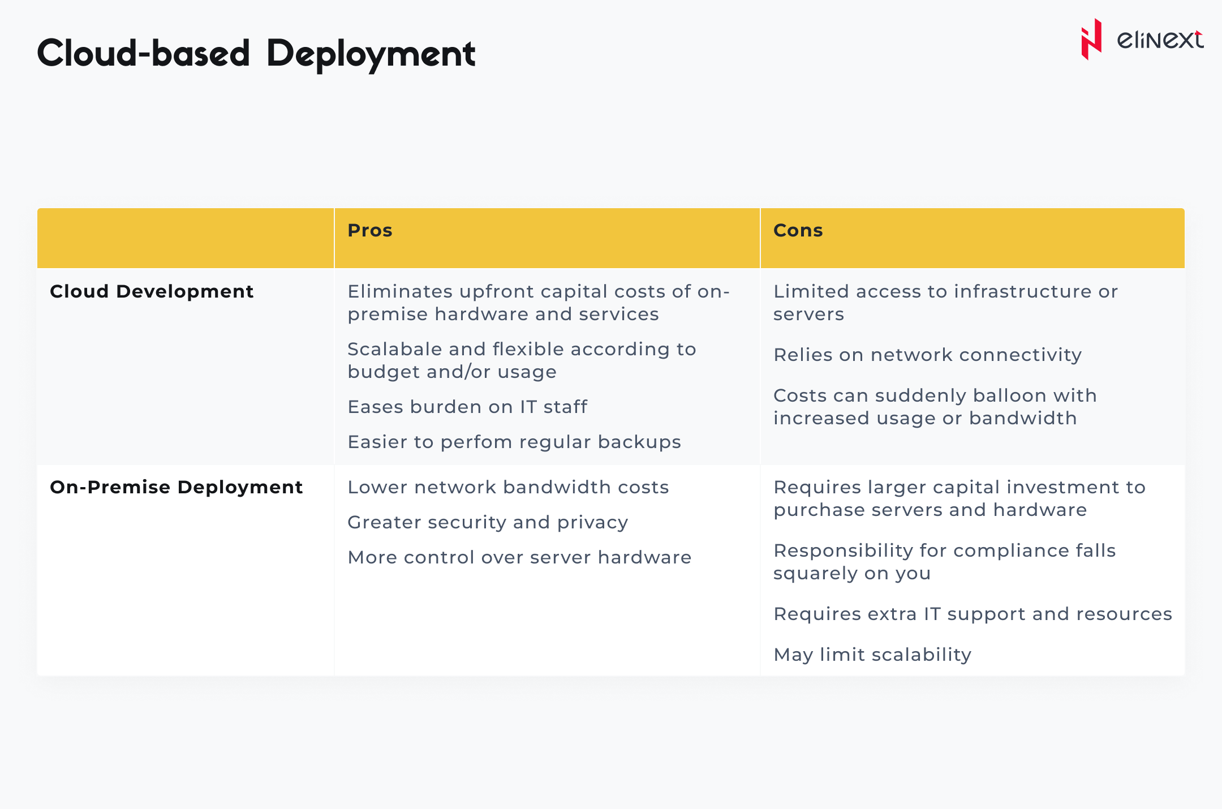Click the empty yellow header cell

pyautogui.click(x=186, y=238)
